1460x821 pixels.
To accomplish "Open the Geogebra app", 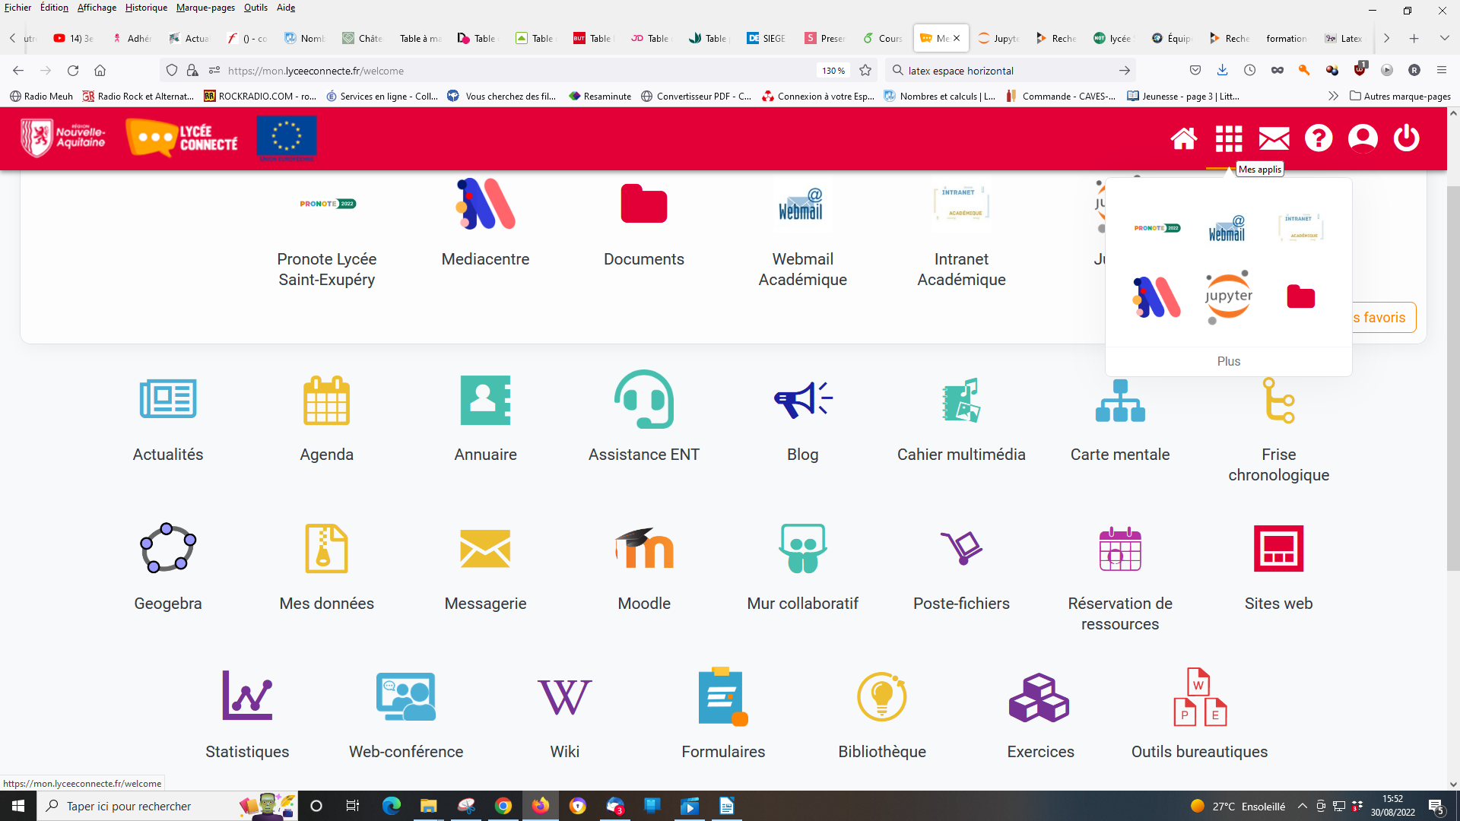I will [168, 549].
